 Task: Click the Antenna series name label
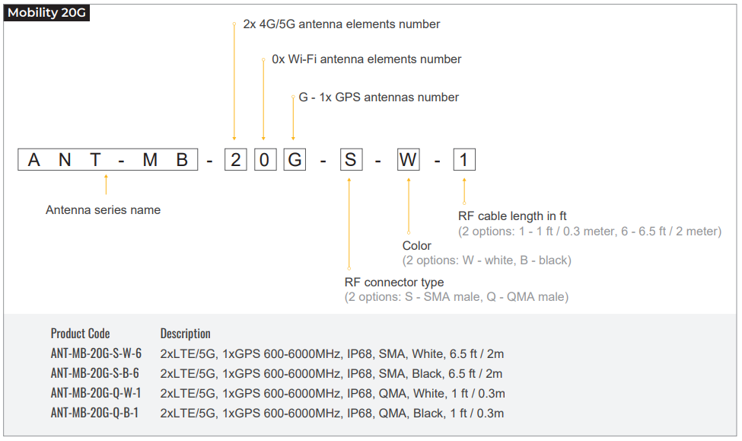point(103,210)
